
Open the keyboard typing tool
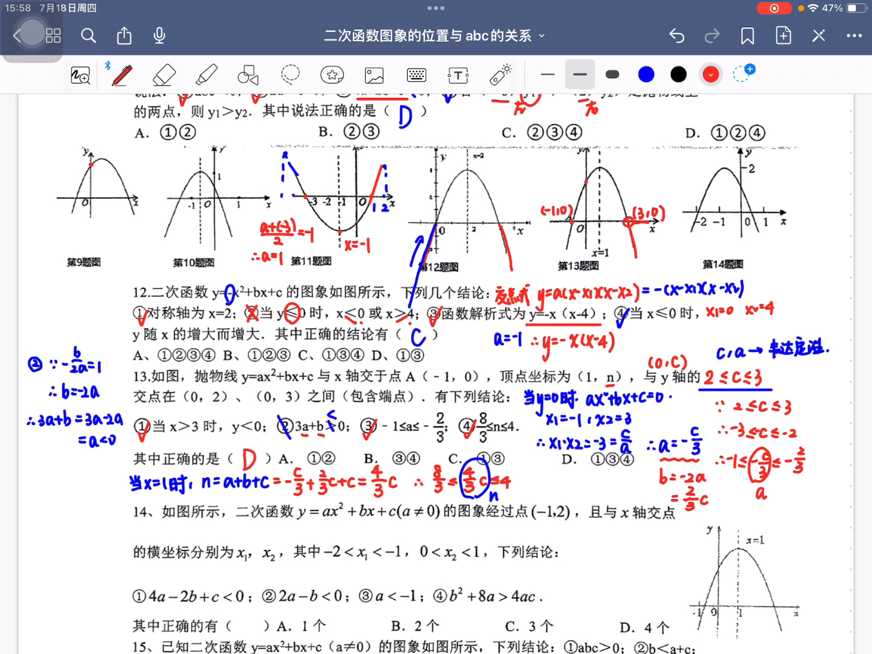click(x=417, y=75)
